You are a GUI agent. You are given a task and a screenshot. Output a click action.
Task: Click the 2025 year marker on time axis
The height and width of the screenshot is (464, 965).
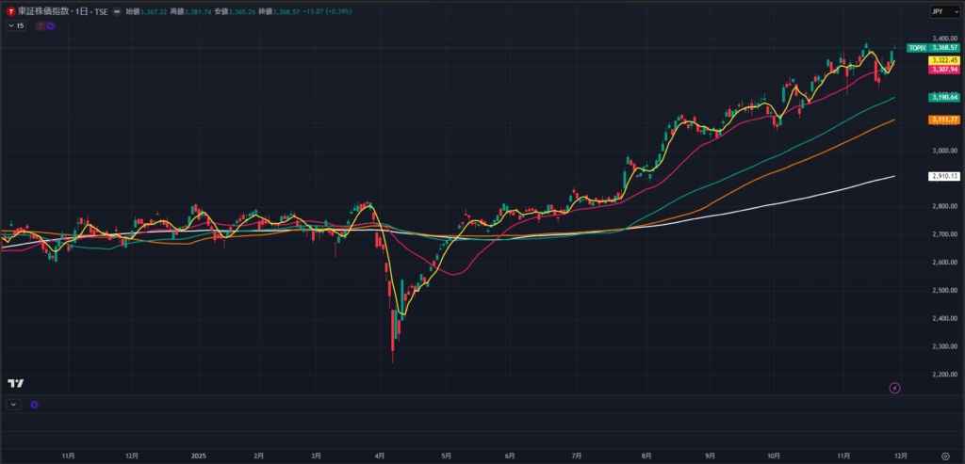click(x=199, y=456)
